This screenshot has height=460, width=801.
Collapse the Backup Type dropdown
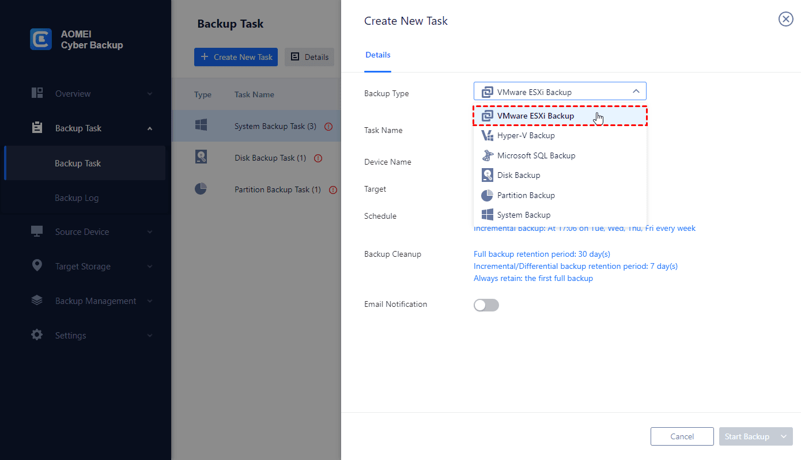[636, 92]
